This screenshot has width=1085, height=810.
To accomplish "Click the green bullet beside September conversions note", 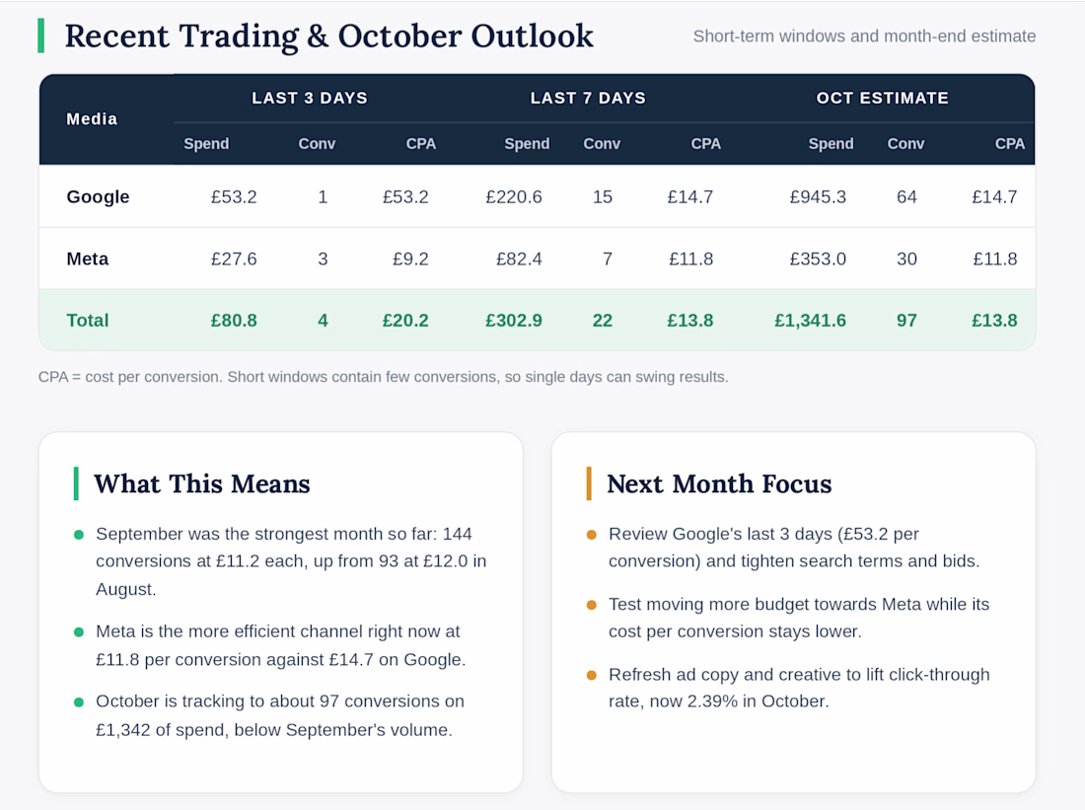I will 79,535.
